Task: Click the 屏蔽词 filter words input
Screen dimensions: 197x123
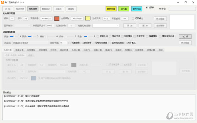Action: [x=31, y=43]
